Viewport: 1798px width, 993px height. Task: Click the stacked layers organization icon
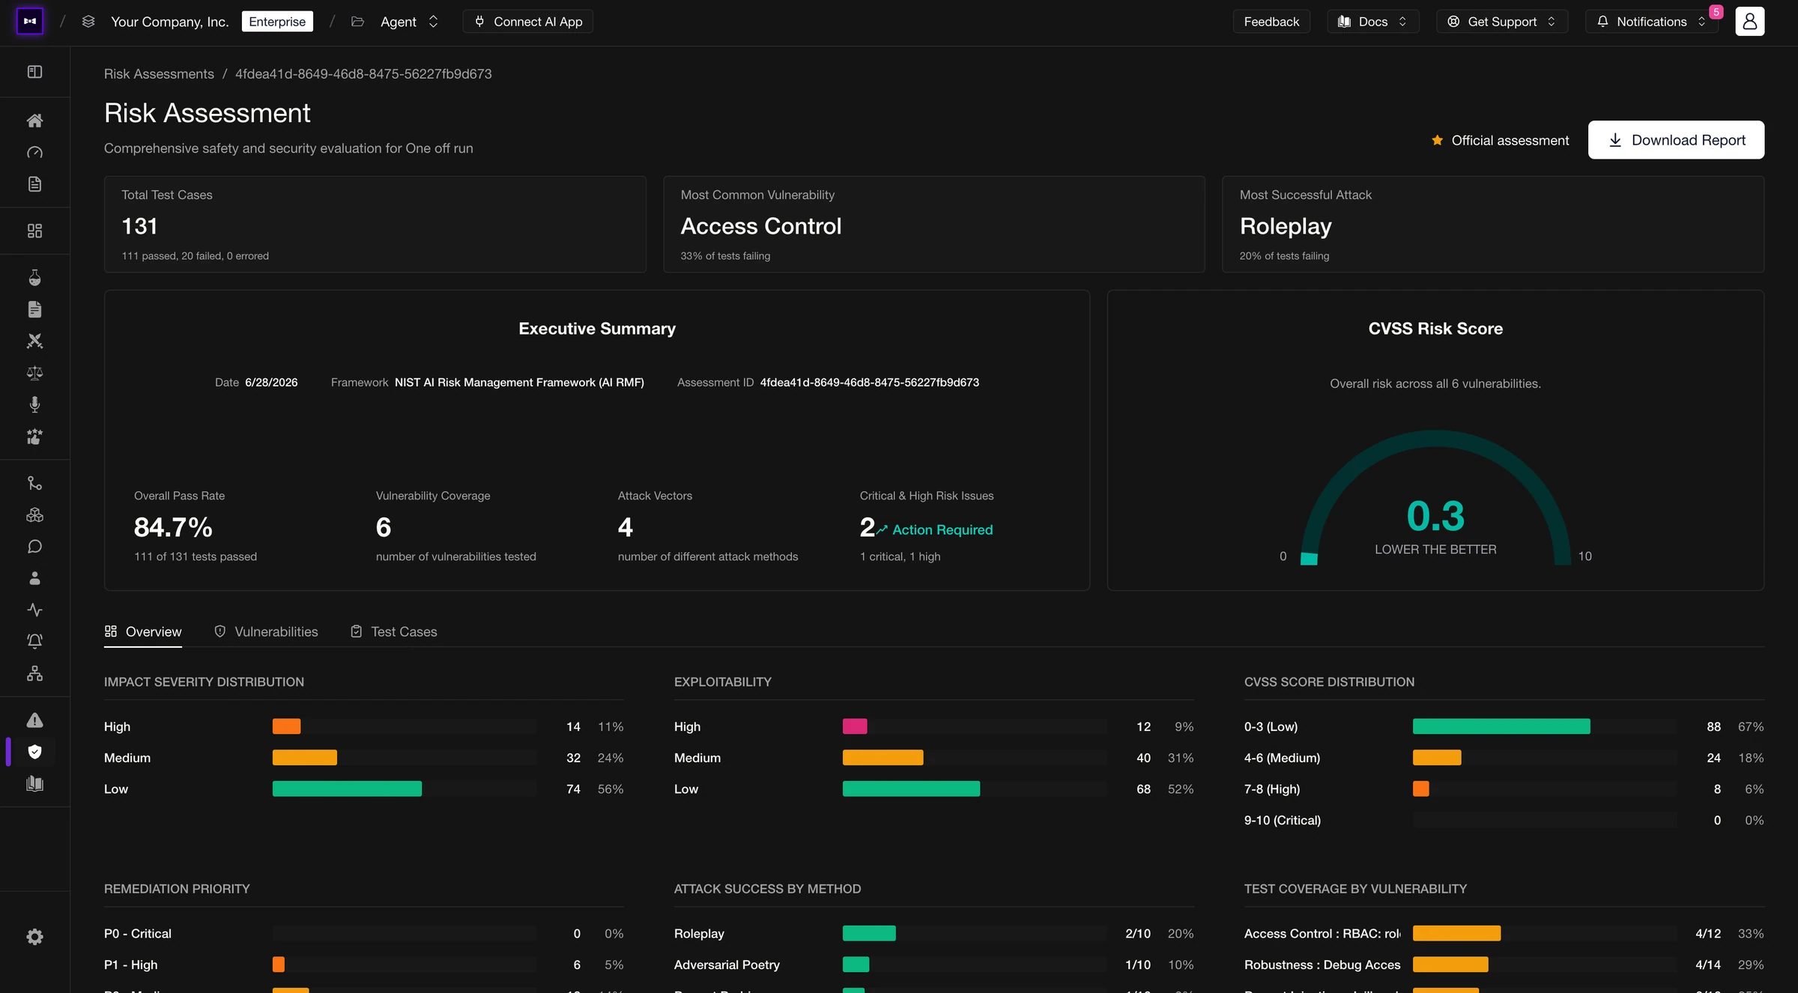pyautogui.click(x=88, y=21)
